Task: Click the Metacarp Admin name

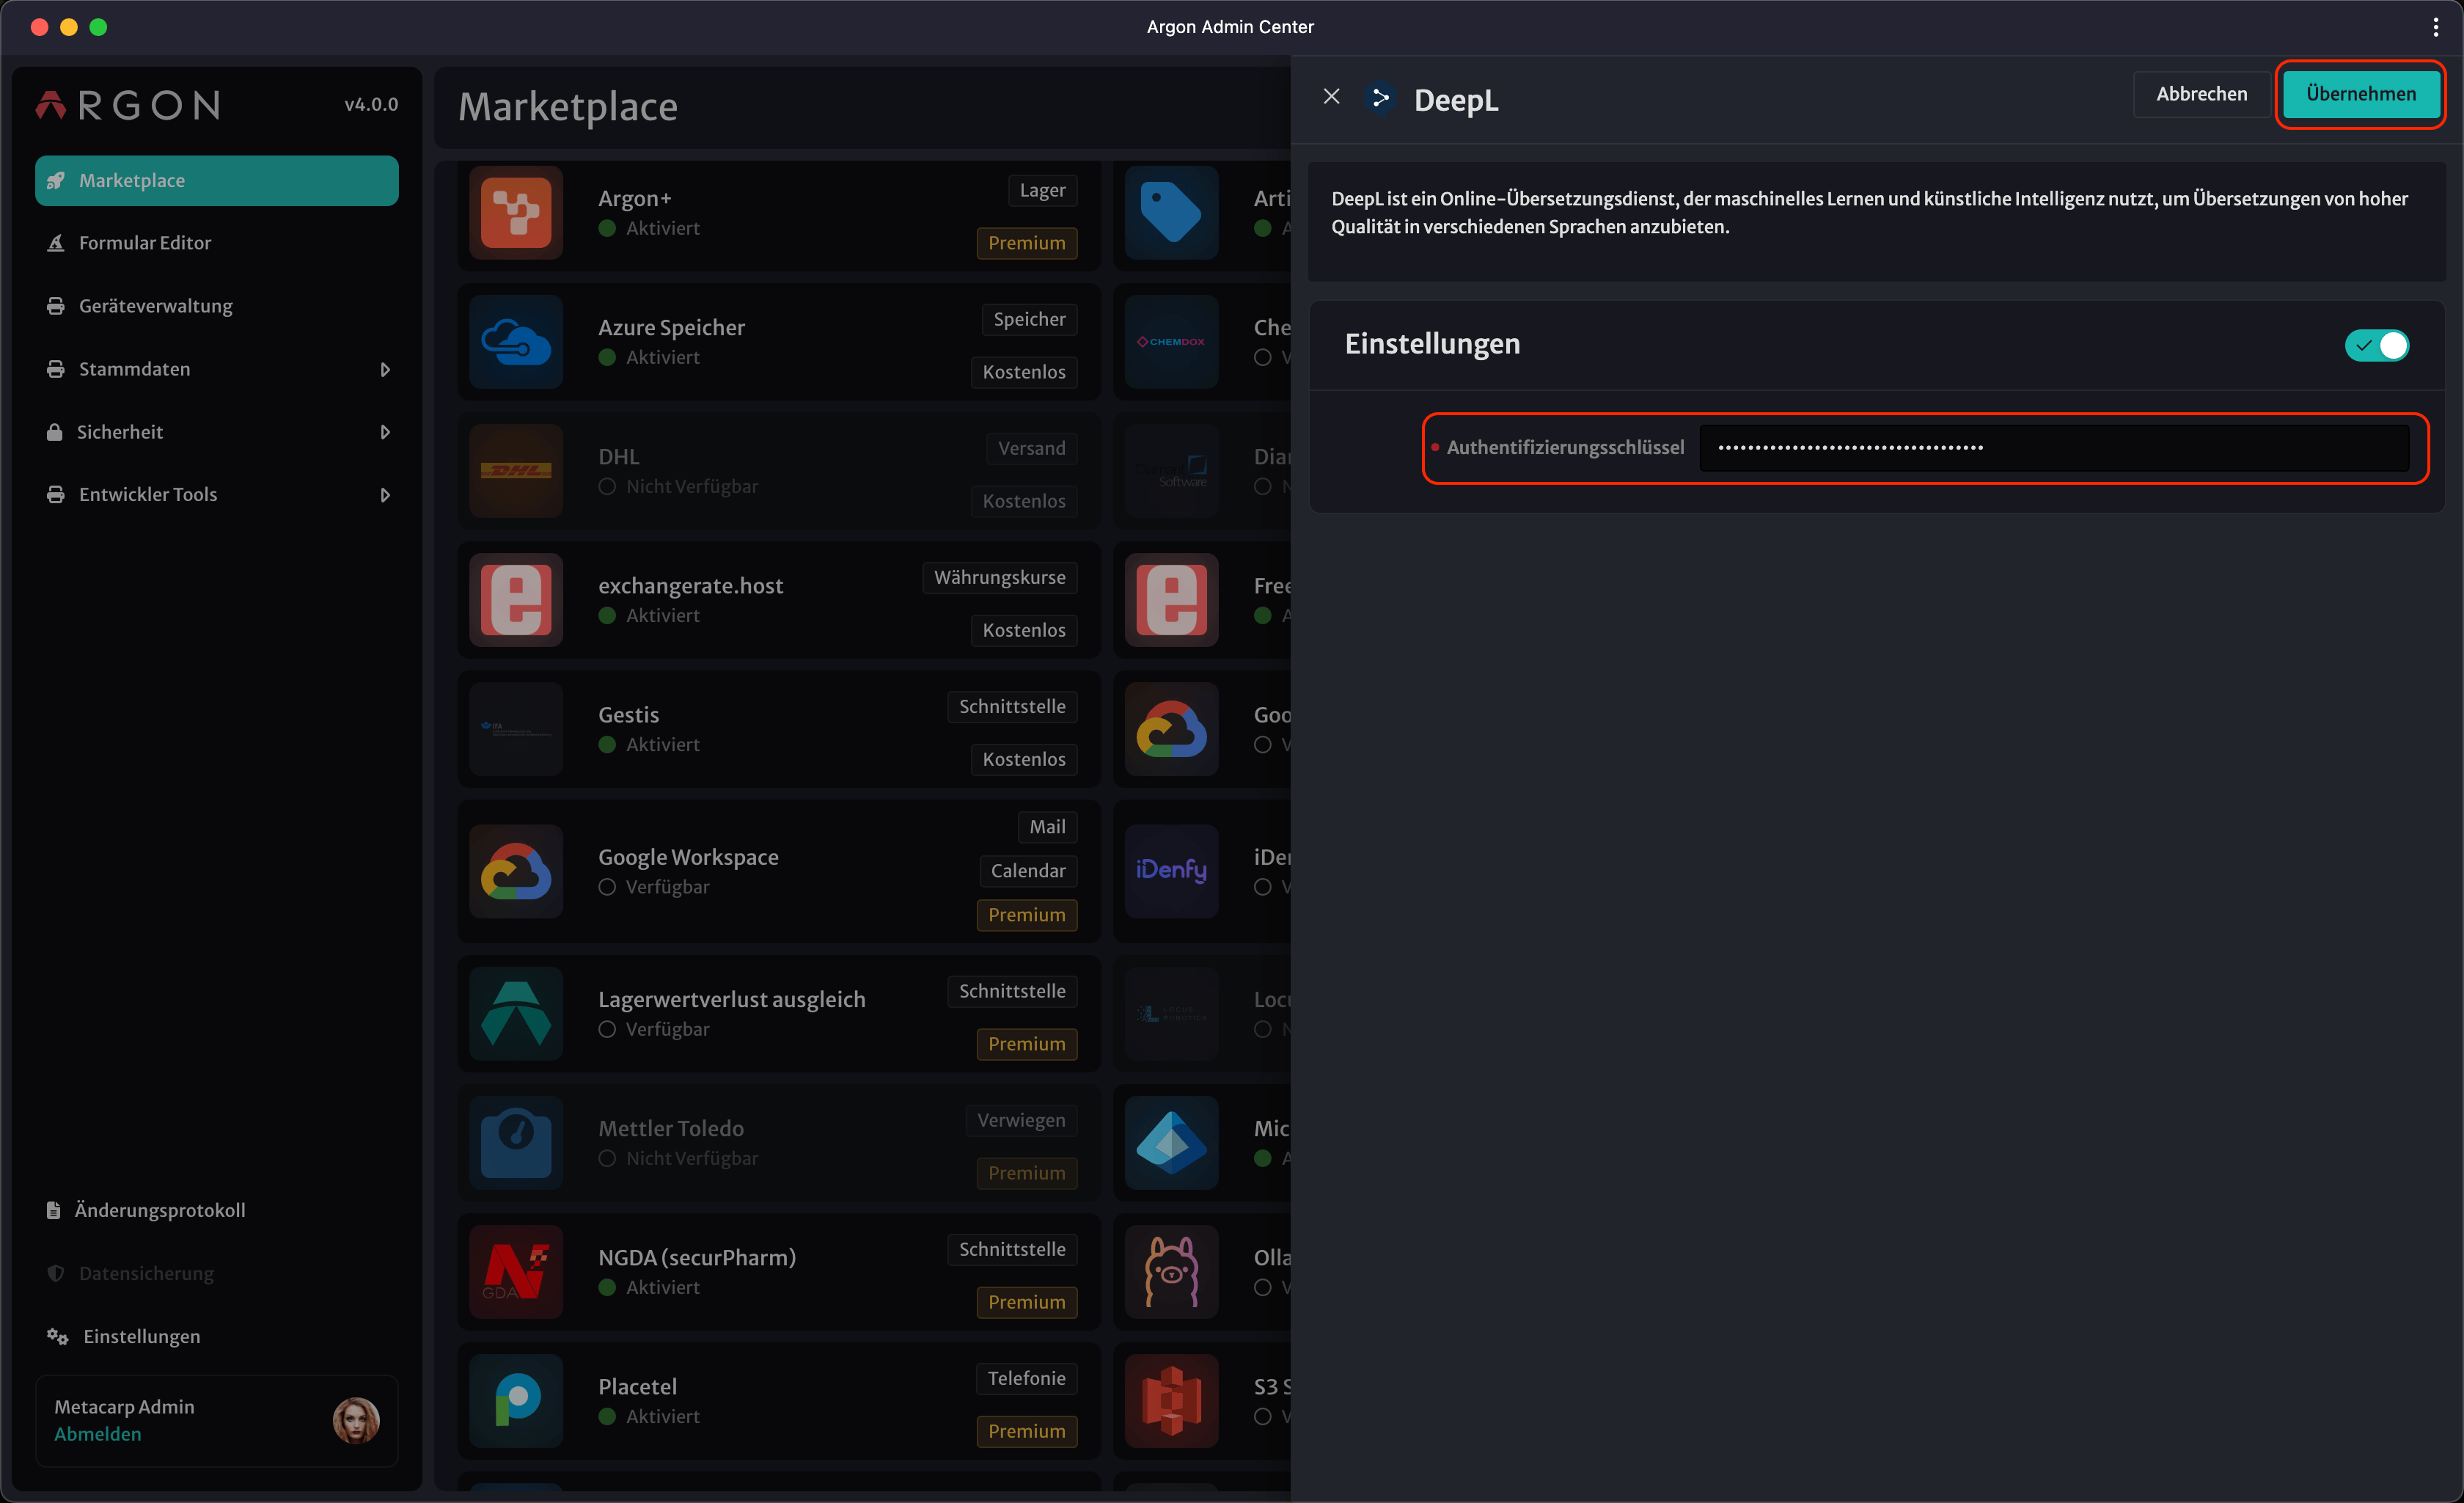Action: pyautogui.click(x=124, y=1406)
